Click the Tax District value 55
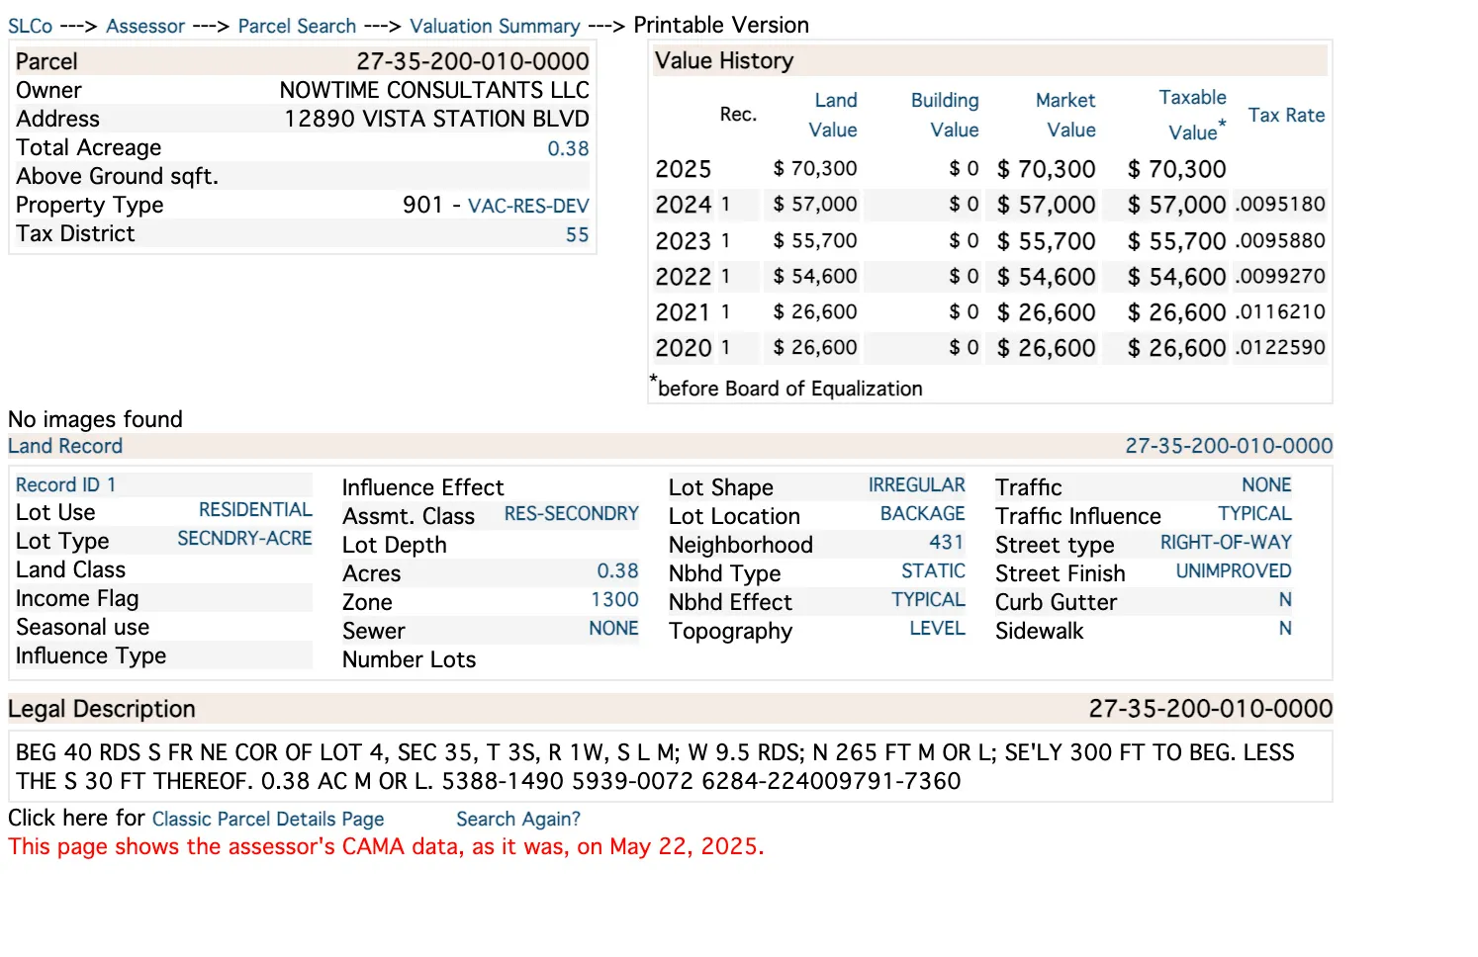The width and height of the screenshot is (1478, 957). (x=579, y=234)
